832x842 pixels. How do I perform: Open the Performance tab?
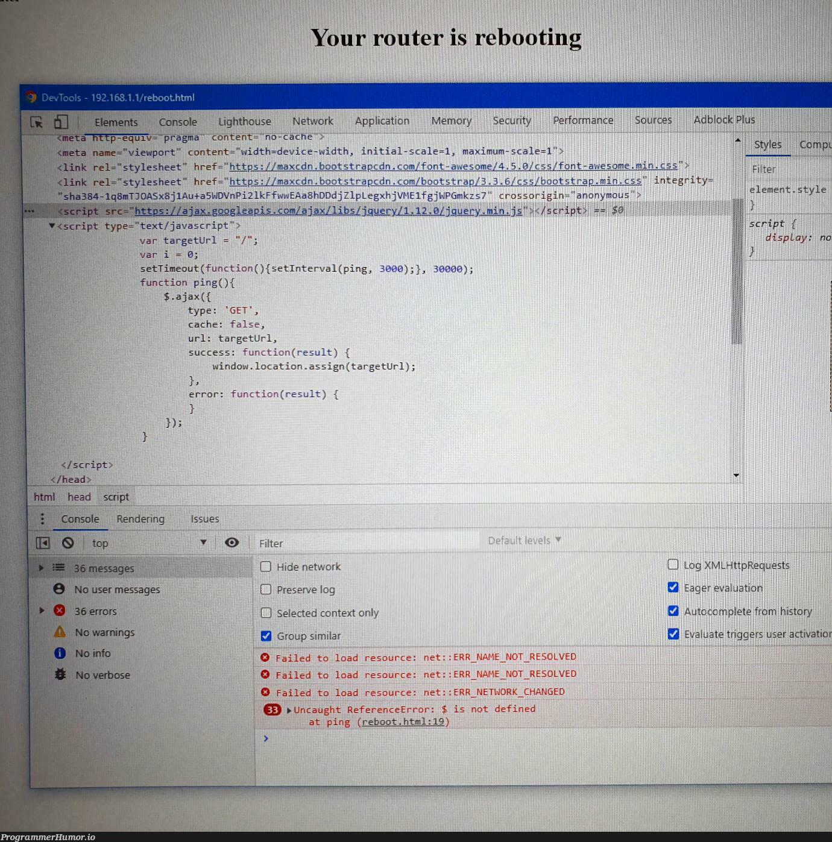tap(583, 121)
